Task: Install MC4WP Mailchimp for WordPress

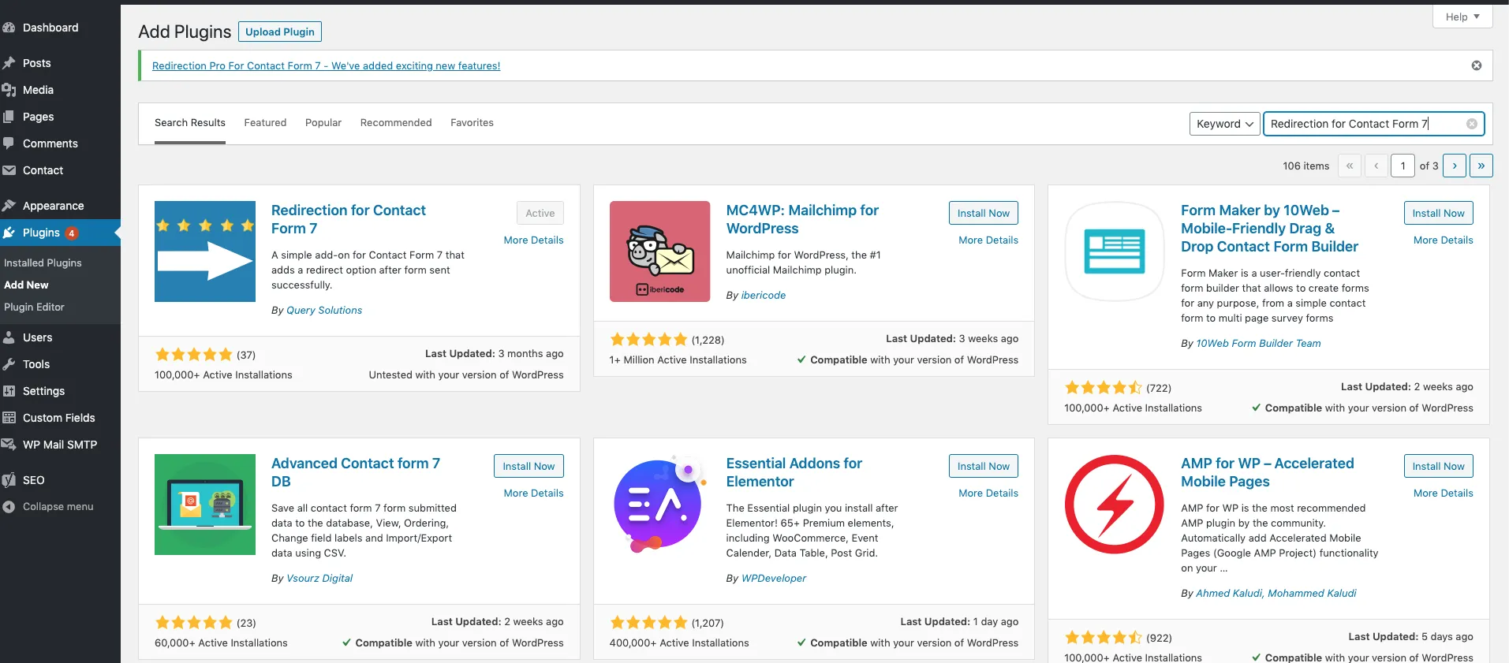Action: tap(984, 213)
